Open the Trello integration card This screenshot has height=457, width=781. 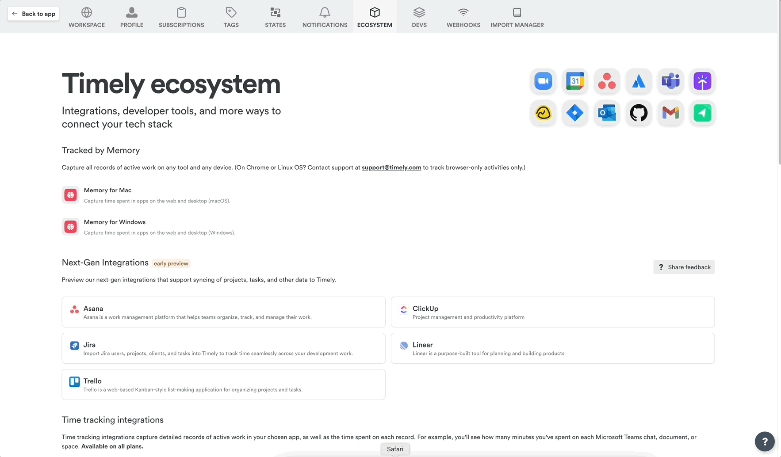(223, 385)
